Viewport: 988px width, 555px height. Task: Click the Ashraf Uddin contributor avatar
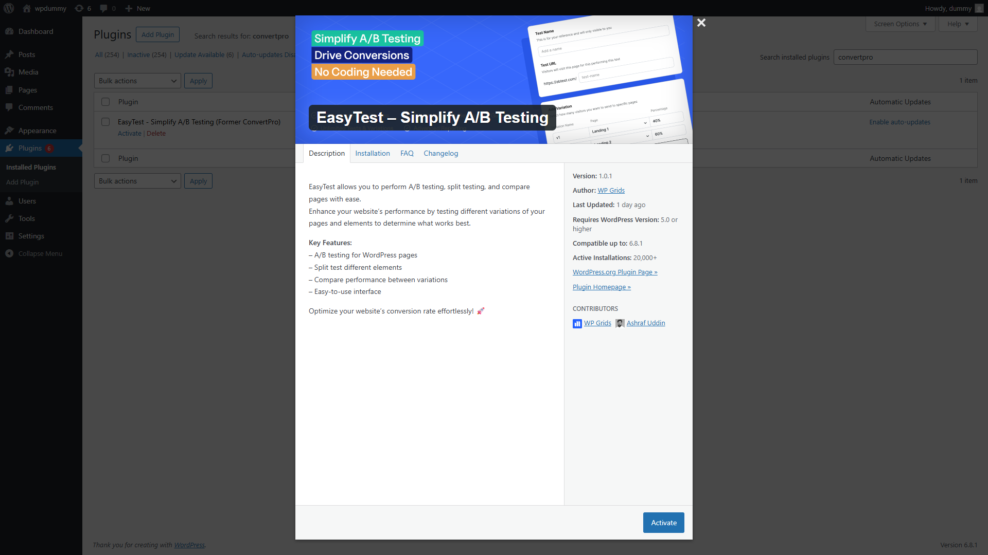point(620,323)
